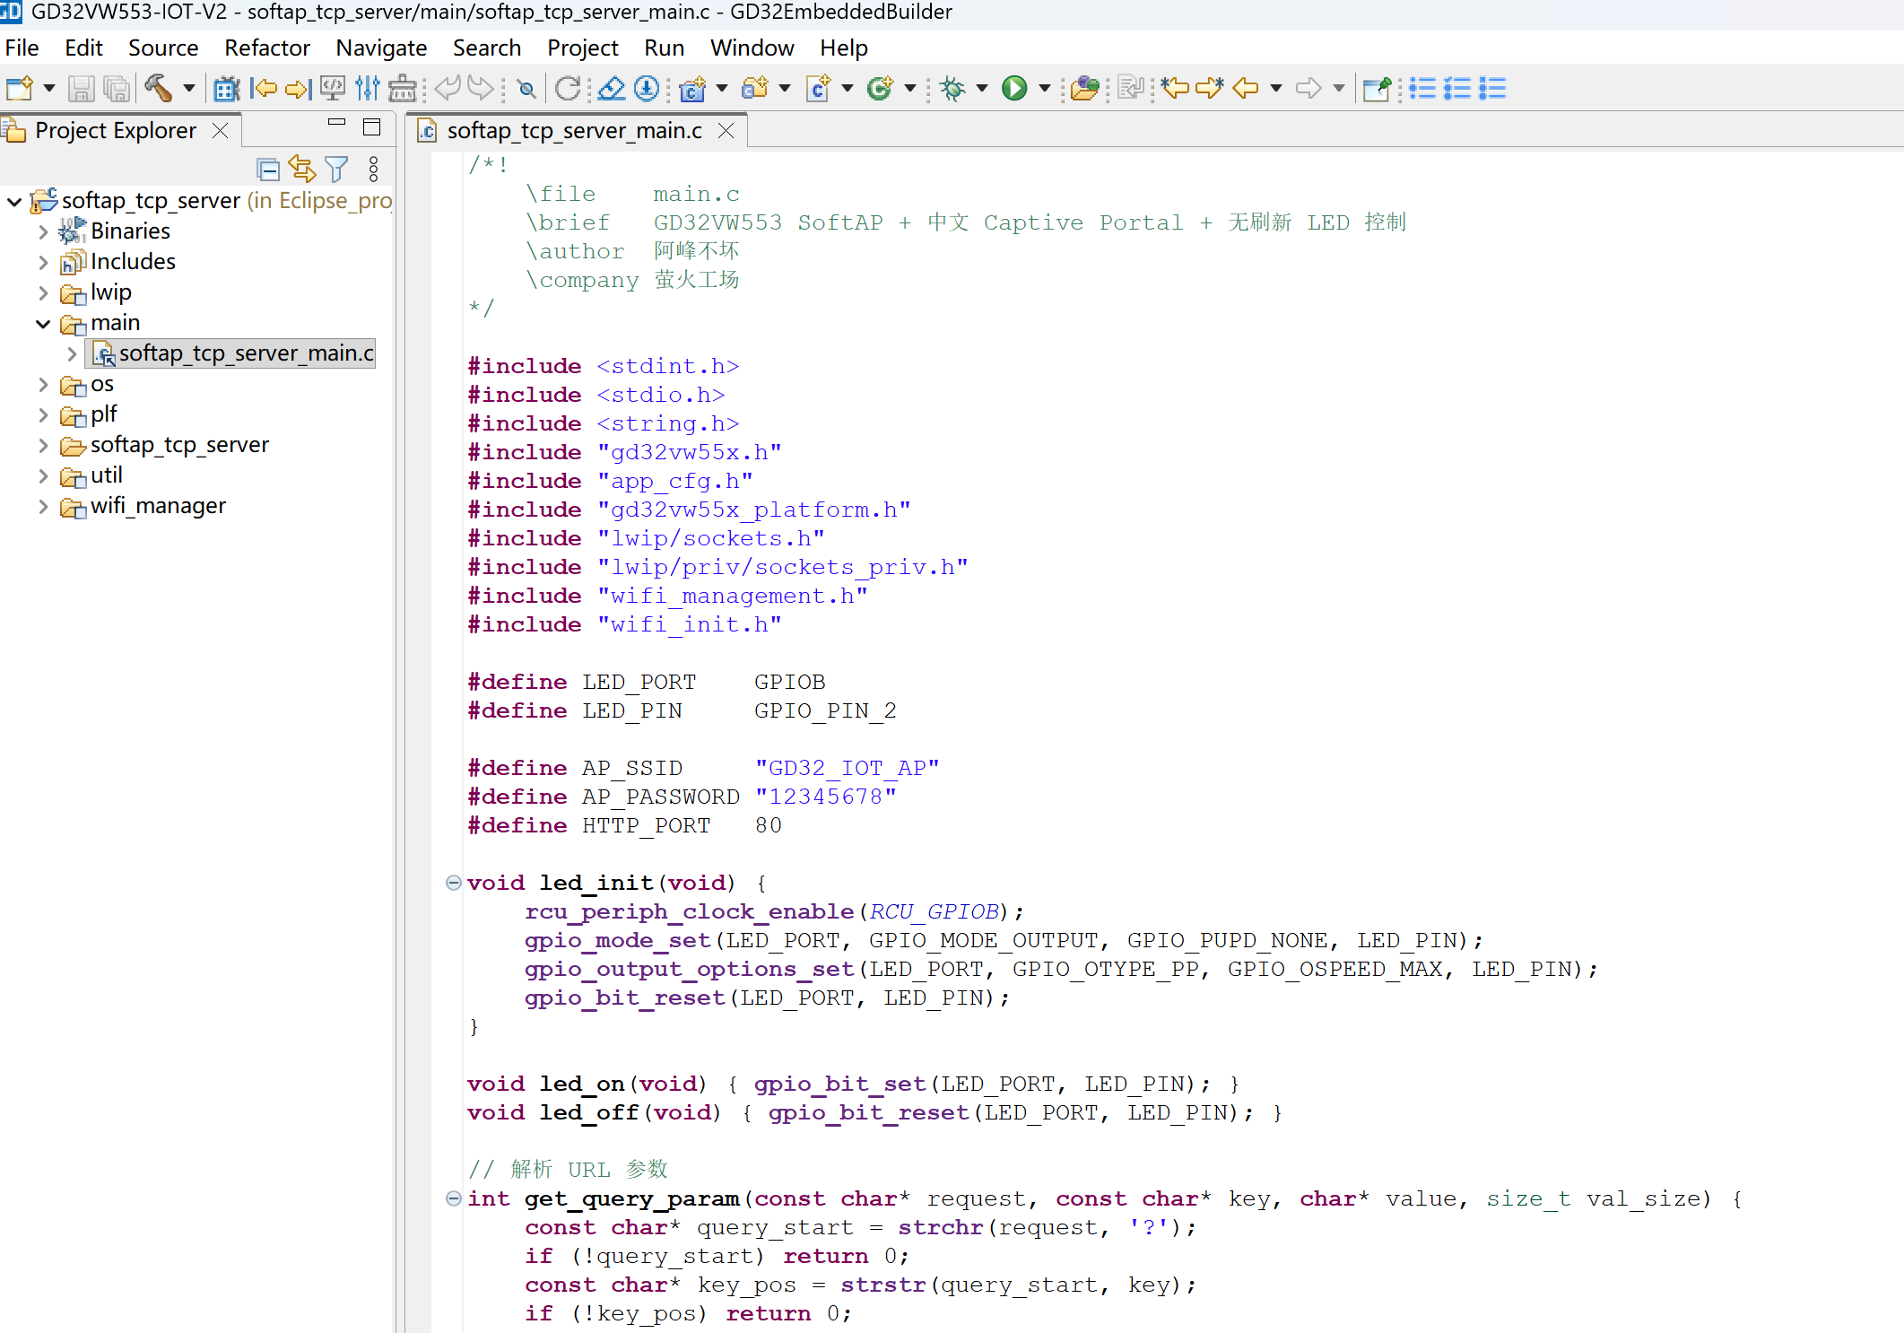Maximize the Project Explorer view

[x=372, y=126]
